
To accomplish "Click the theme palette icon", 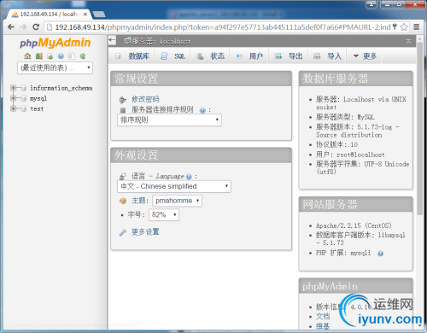I will pos(123,201).
